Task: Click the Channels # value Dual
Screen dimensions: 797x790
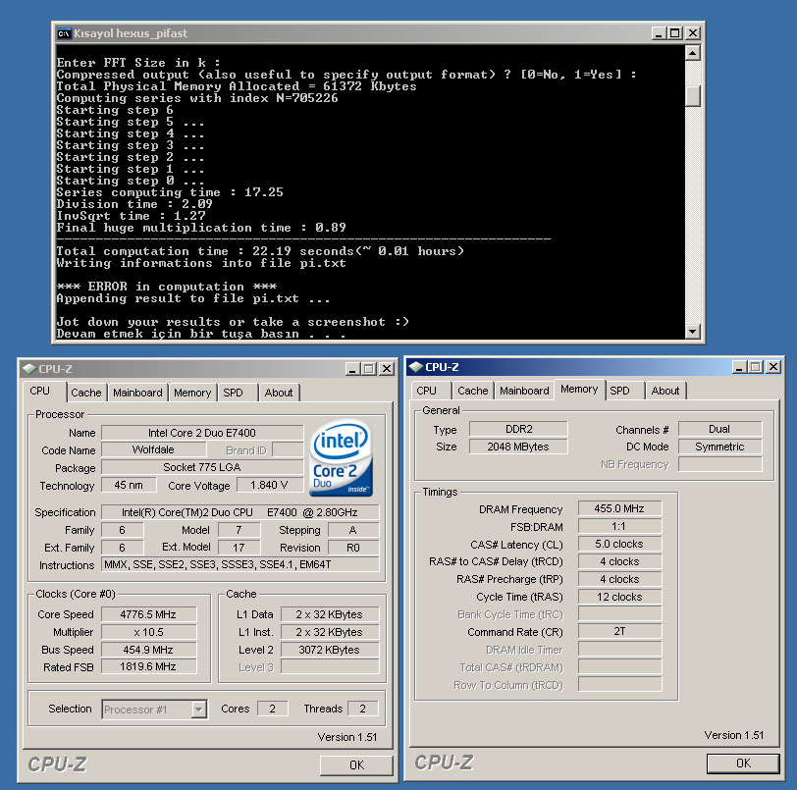Action: pos(719,429)
